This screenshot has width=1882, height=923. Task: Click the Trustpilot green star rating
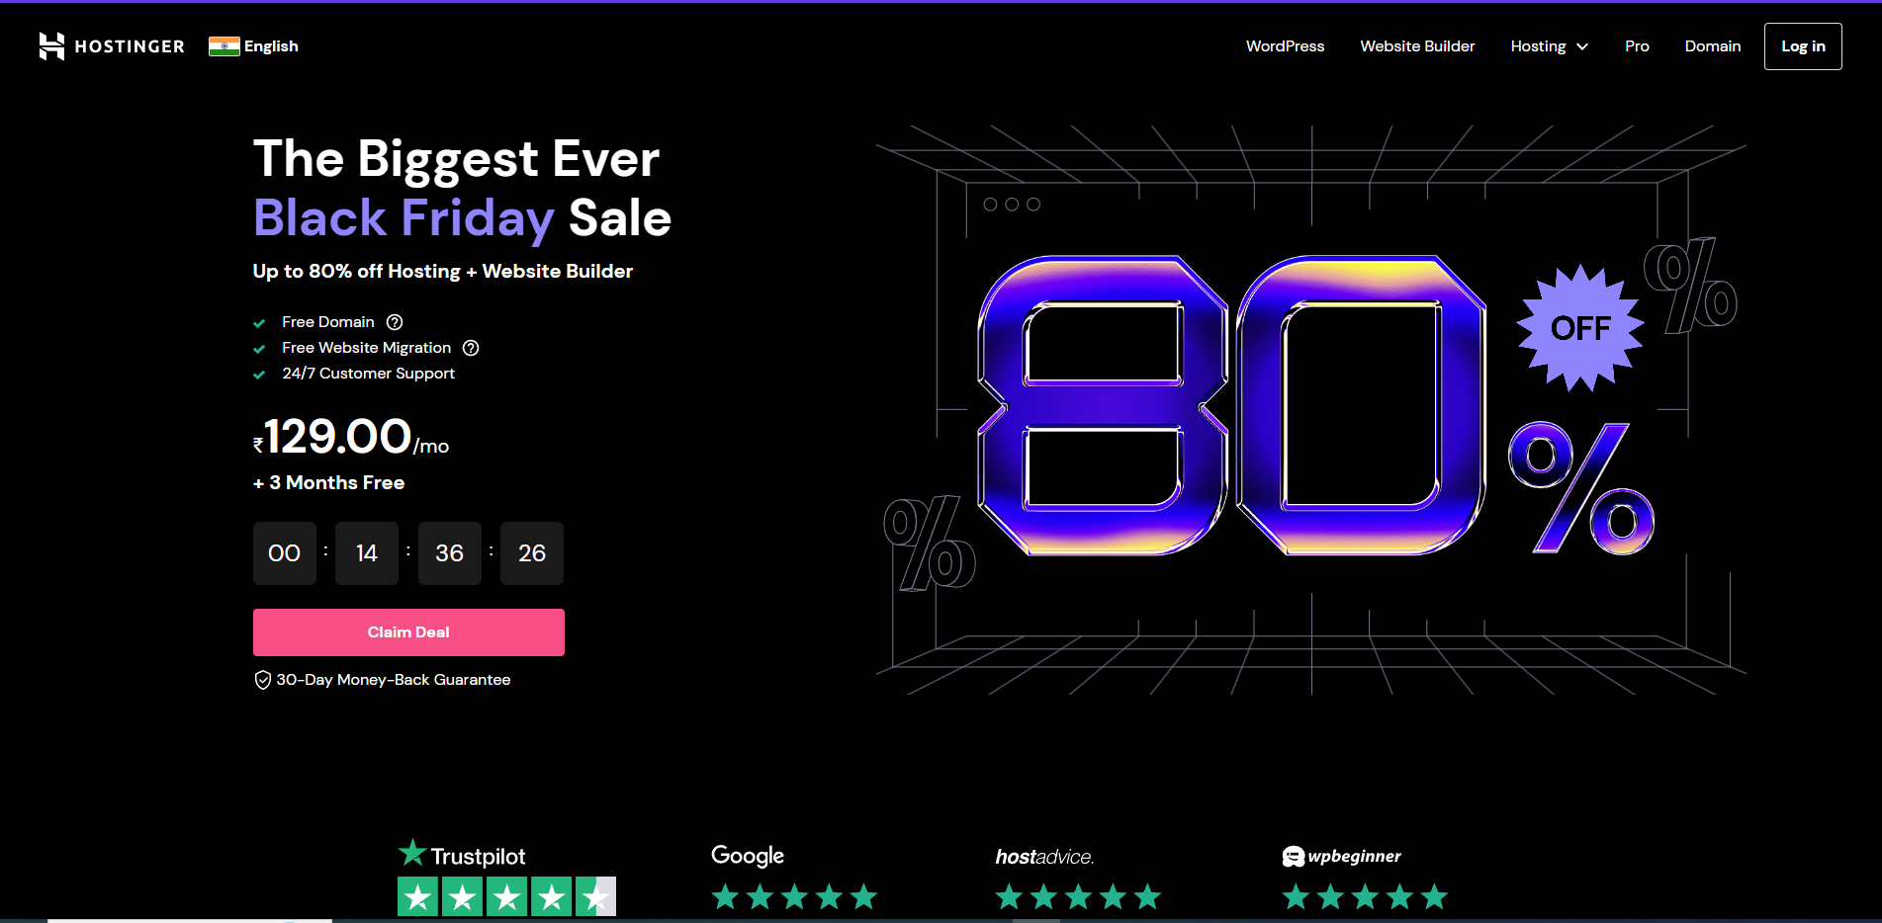click(506, 896)
